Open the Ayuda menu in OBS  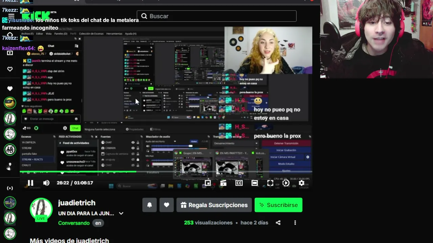131,34
